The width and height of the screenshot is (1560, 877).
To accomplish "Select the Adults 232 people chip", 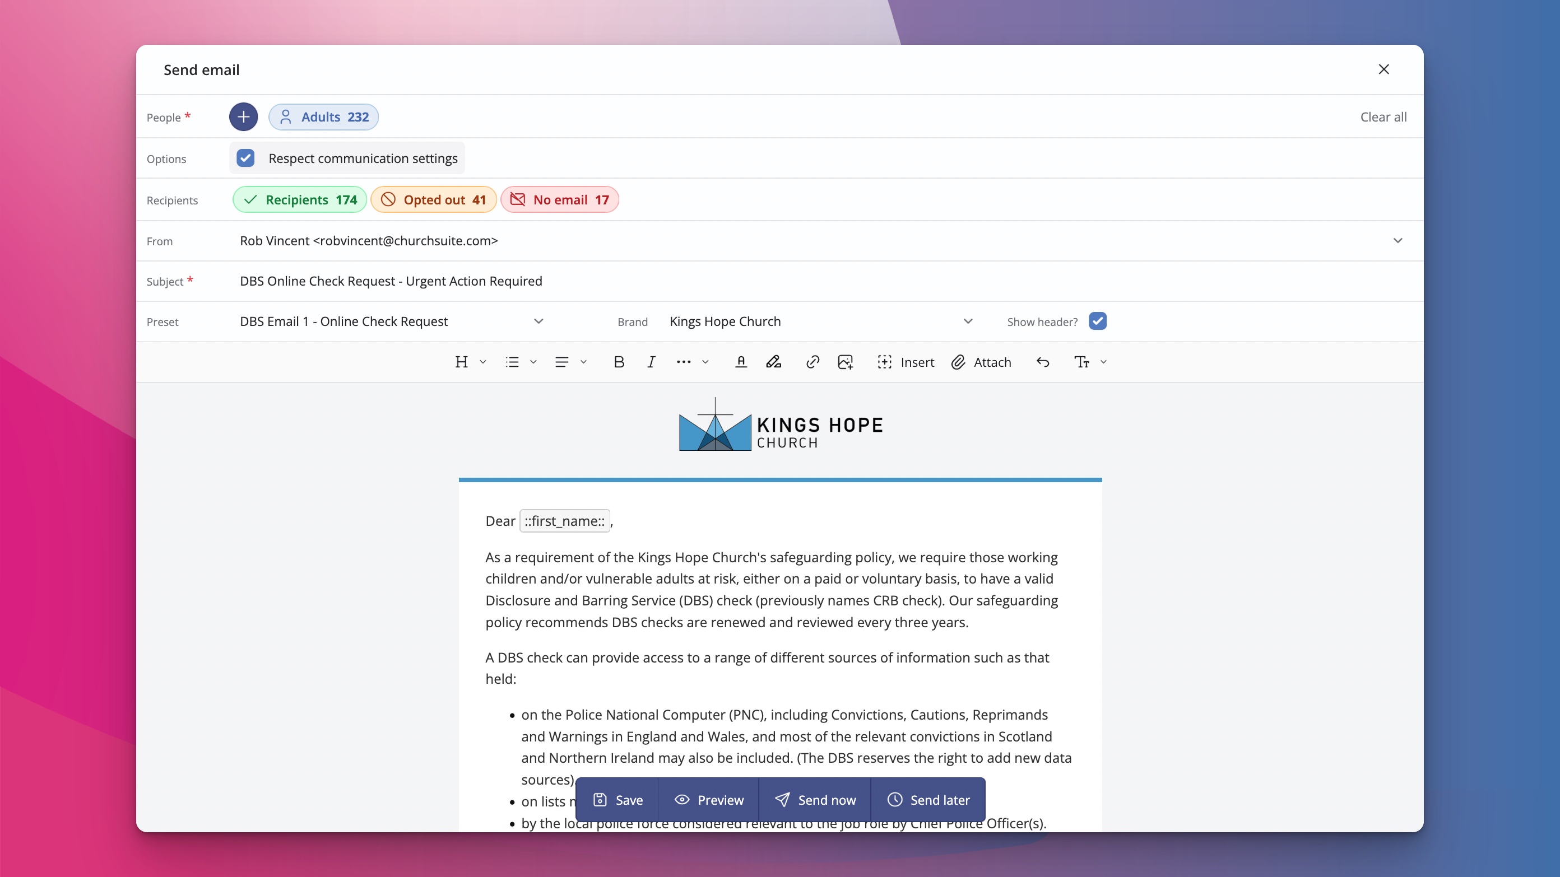I will pos(323,117).
